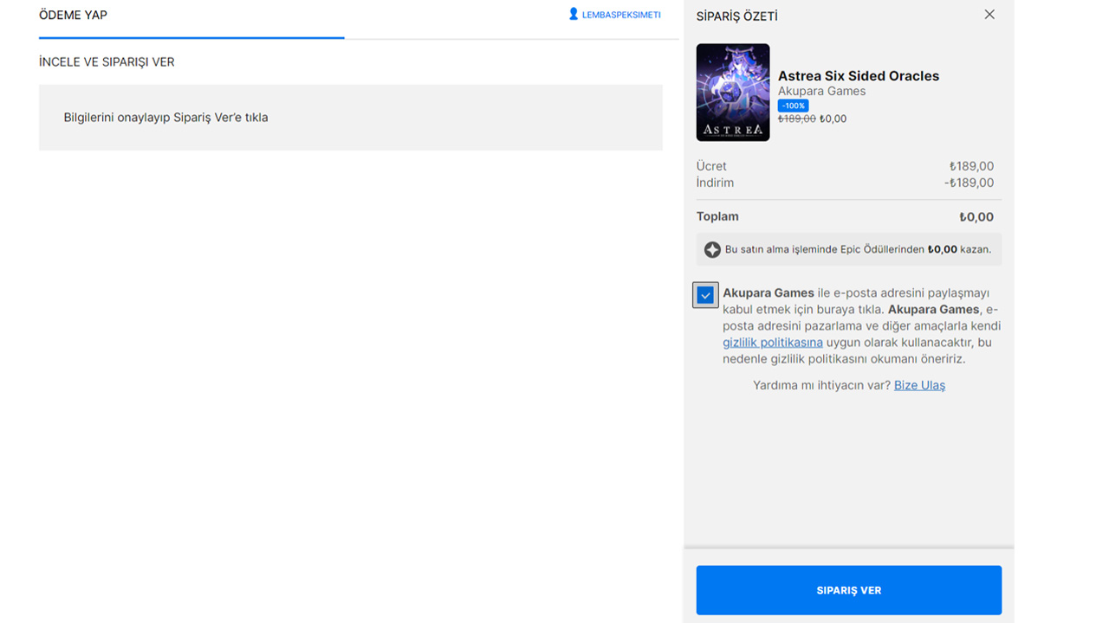1109x623 pixels.
Task: Click the struck-through ₺189,00 original price
Action: click(x=797, y=119)
